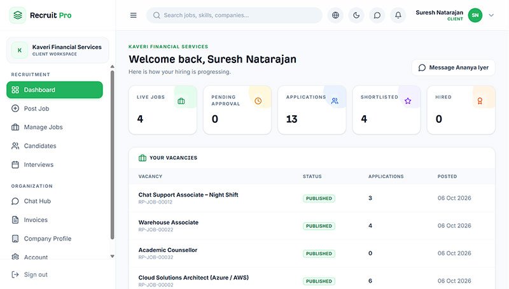Viewport: 509px width, 289px height.
Task: Click Published badge for Chat Support Associate
Action: point(319,199)
